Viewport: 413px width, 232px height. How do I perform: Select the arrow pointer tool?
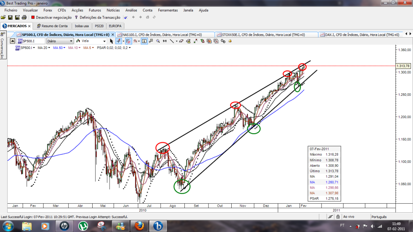pos(112,41)
